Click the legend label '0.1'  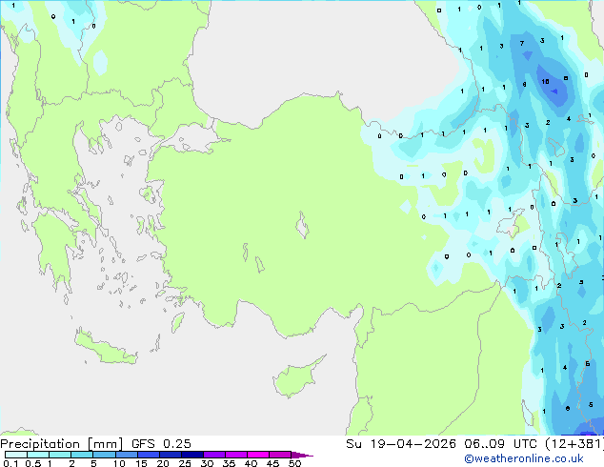[x=10, y=463]
